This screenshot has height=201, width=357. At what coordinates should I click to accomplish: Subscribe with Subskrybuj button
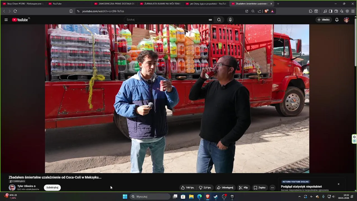52,188
